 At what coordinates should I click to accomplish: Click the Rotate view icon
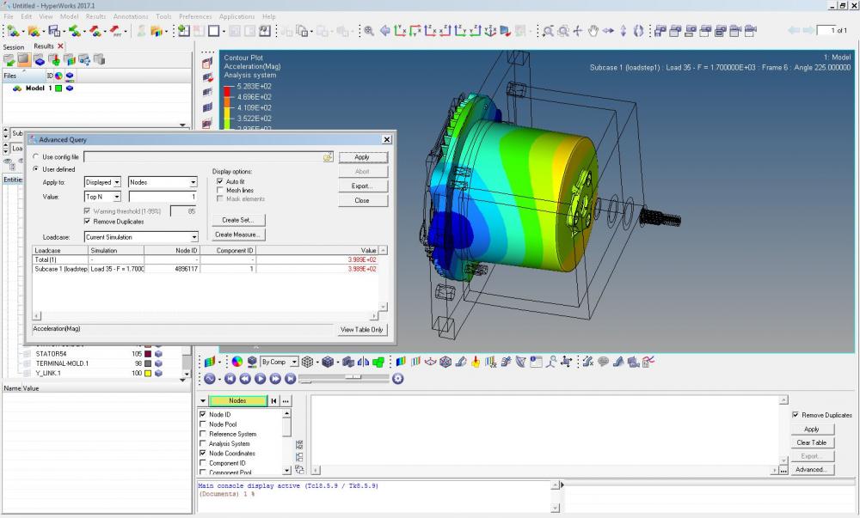pyautogui.click(x=638, y=31)
